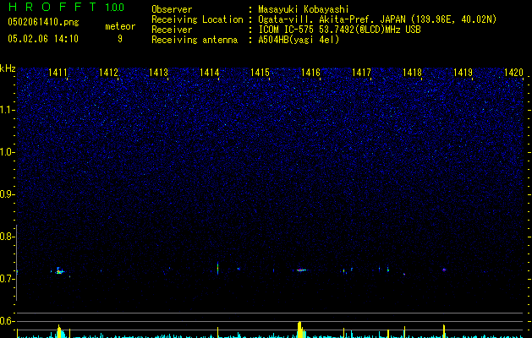Viewport: 532px width, 338px height.
Task: Click the Receiving Location label
Action: point(197,19)
